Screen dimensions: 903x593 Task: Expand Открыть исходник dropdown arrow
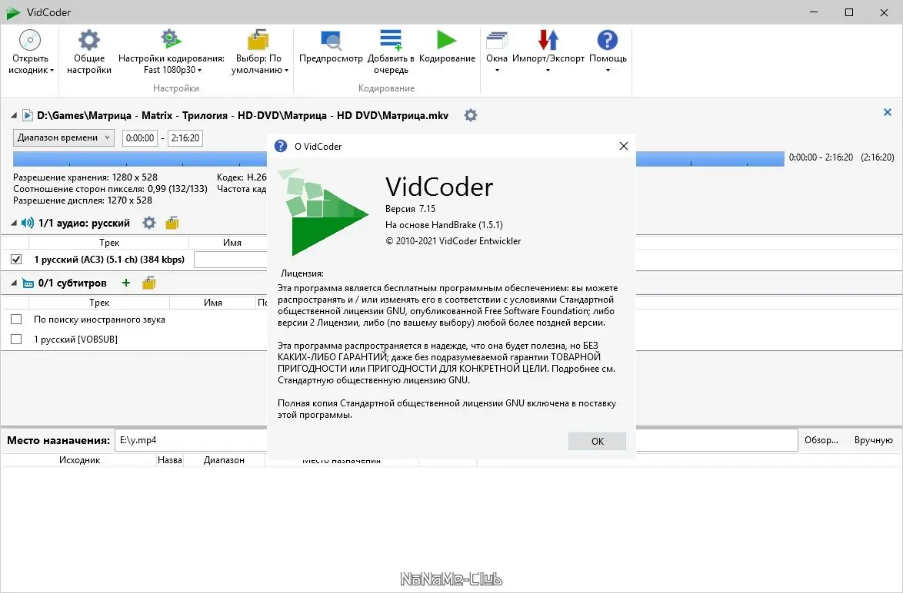tap(52, 71)
